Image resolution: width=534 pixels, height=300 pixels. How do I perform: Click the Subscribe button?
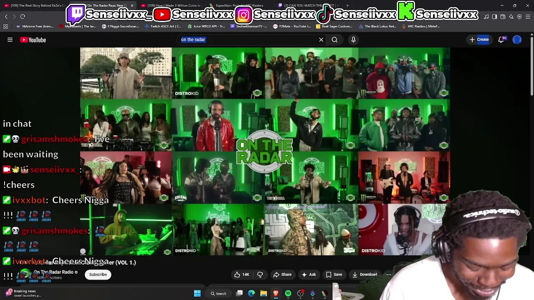pyautogui.click(x=98, y=275)
